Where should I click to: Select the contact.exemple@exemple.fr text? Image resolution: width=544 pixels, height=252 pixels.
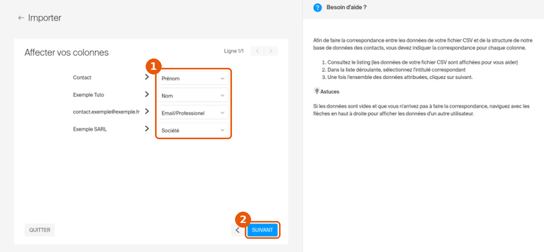pyautogui.click(x=106, y=112)
